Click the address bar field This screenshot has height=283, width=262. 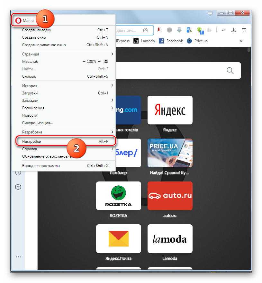(x=134, y=30)
